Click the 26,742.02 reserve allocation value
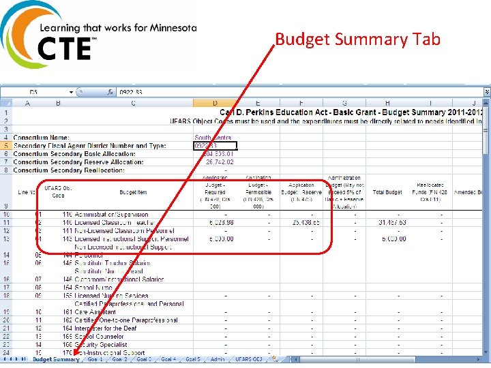 (x=220, y=162)
